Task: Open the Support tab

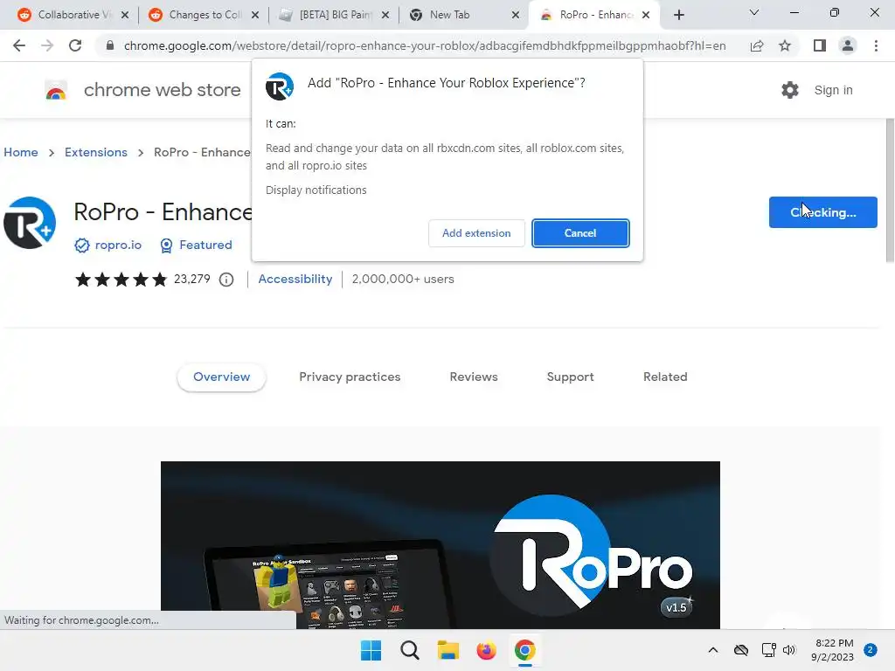Action: click(570, 377)
